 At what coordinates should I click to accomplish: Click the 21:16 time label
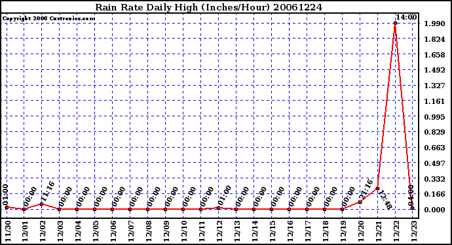pyautogui.click(x=366, y=190)
